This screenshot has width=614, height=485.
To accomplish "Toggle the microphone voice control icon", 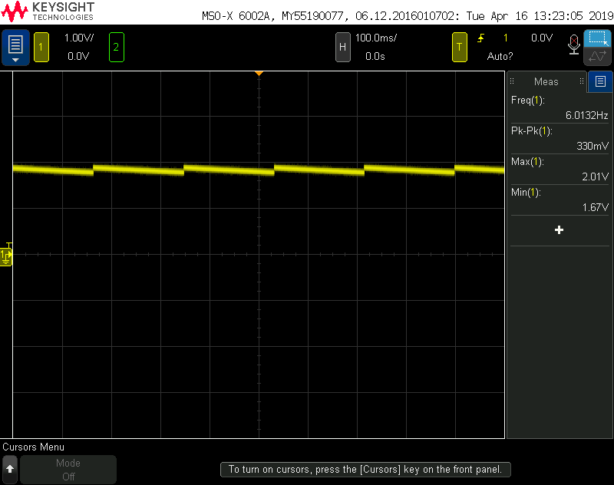I will point(573,45).
